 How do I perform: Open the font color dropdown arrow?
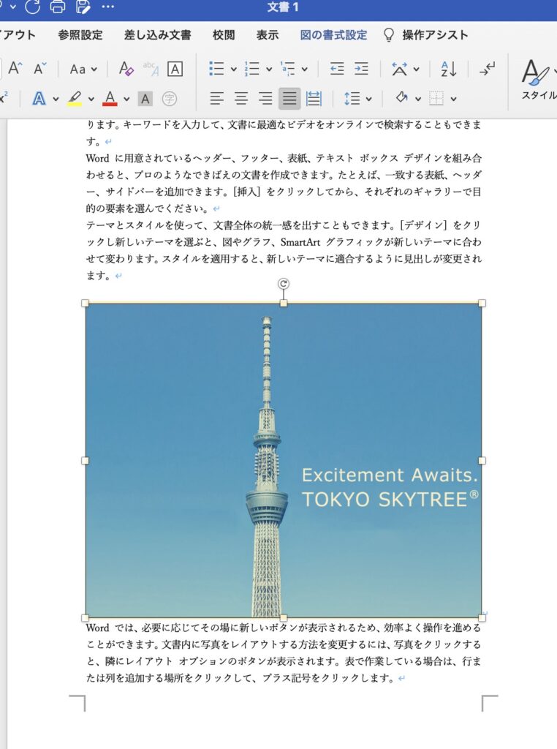[126, 99]
